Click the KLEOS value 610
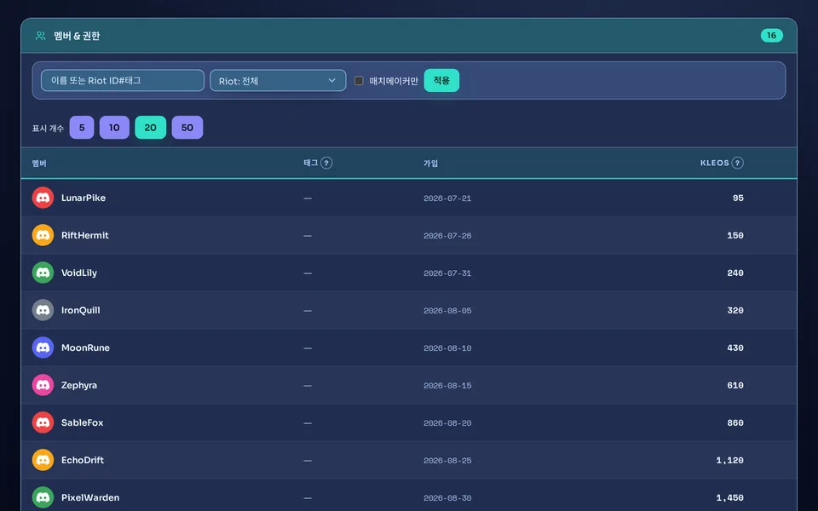 [735, 385]
